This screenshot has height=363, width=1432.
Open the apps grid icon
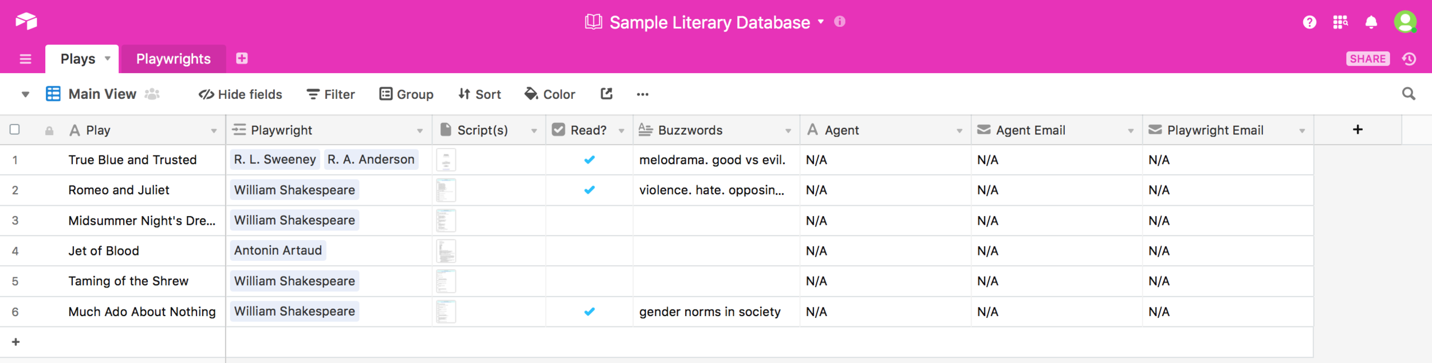click(x=1340, y=22)
